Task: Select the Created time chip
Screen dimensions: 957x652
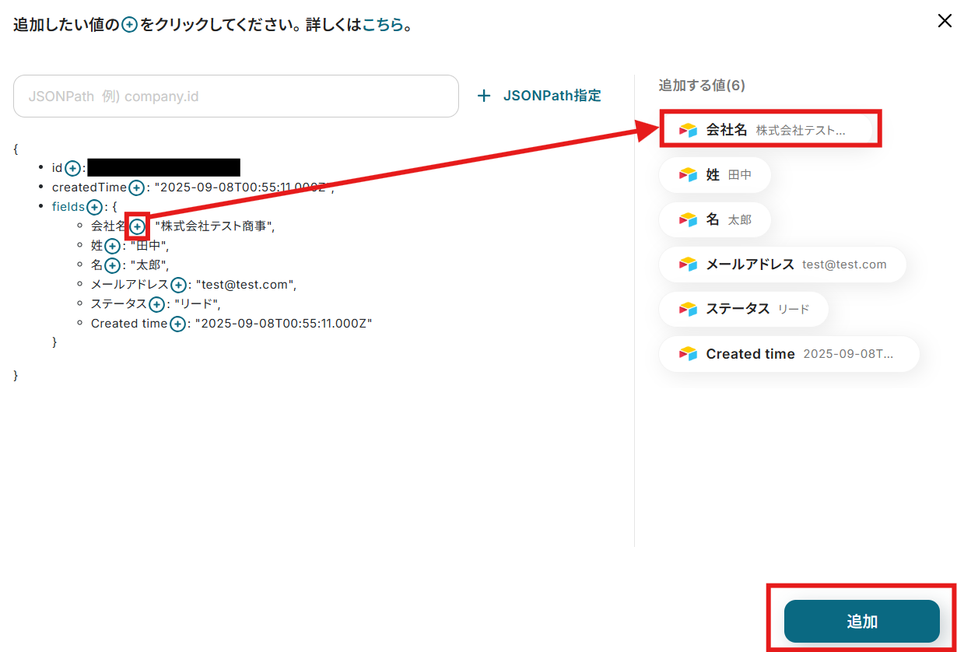Action: (x=789, y=354)
